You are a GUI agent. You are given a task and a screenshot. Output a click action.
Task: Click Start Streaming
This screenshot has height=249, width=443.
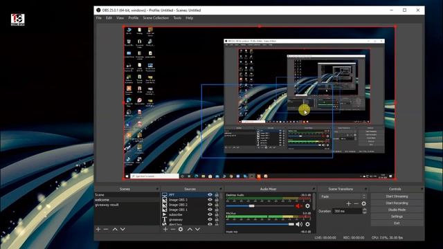[x=397, y=196]
